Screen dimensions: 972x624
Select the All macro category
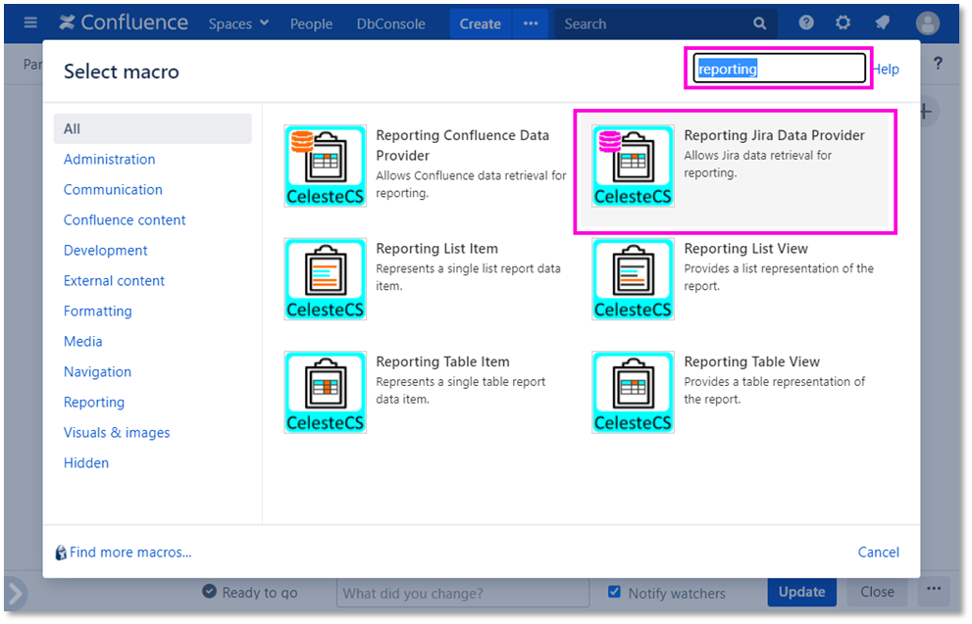[152, 128]
